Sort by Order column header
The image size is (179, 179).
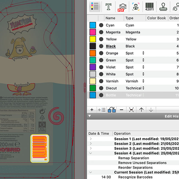[x=174, y=18]
